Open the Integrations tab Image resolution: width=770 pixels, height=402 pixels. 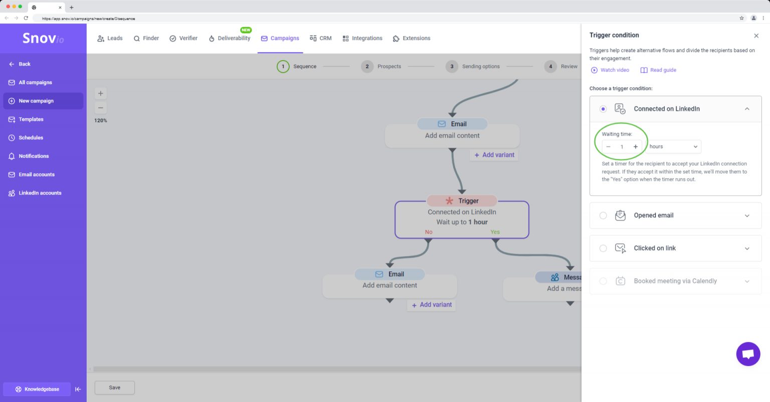(362, 38)
